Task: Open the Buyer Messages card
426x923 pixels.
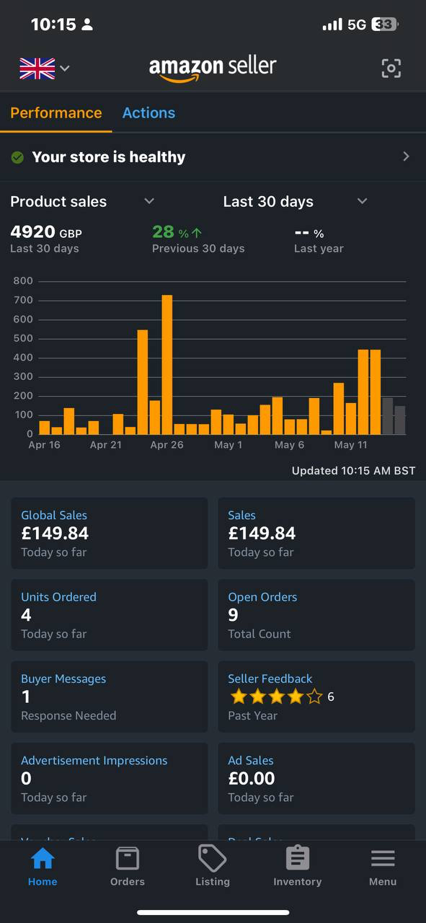Action: (109, 697)
